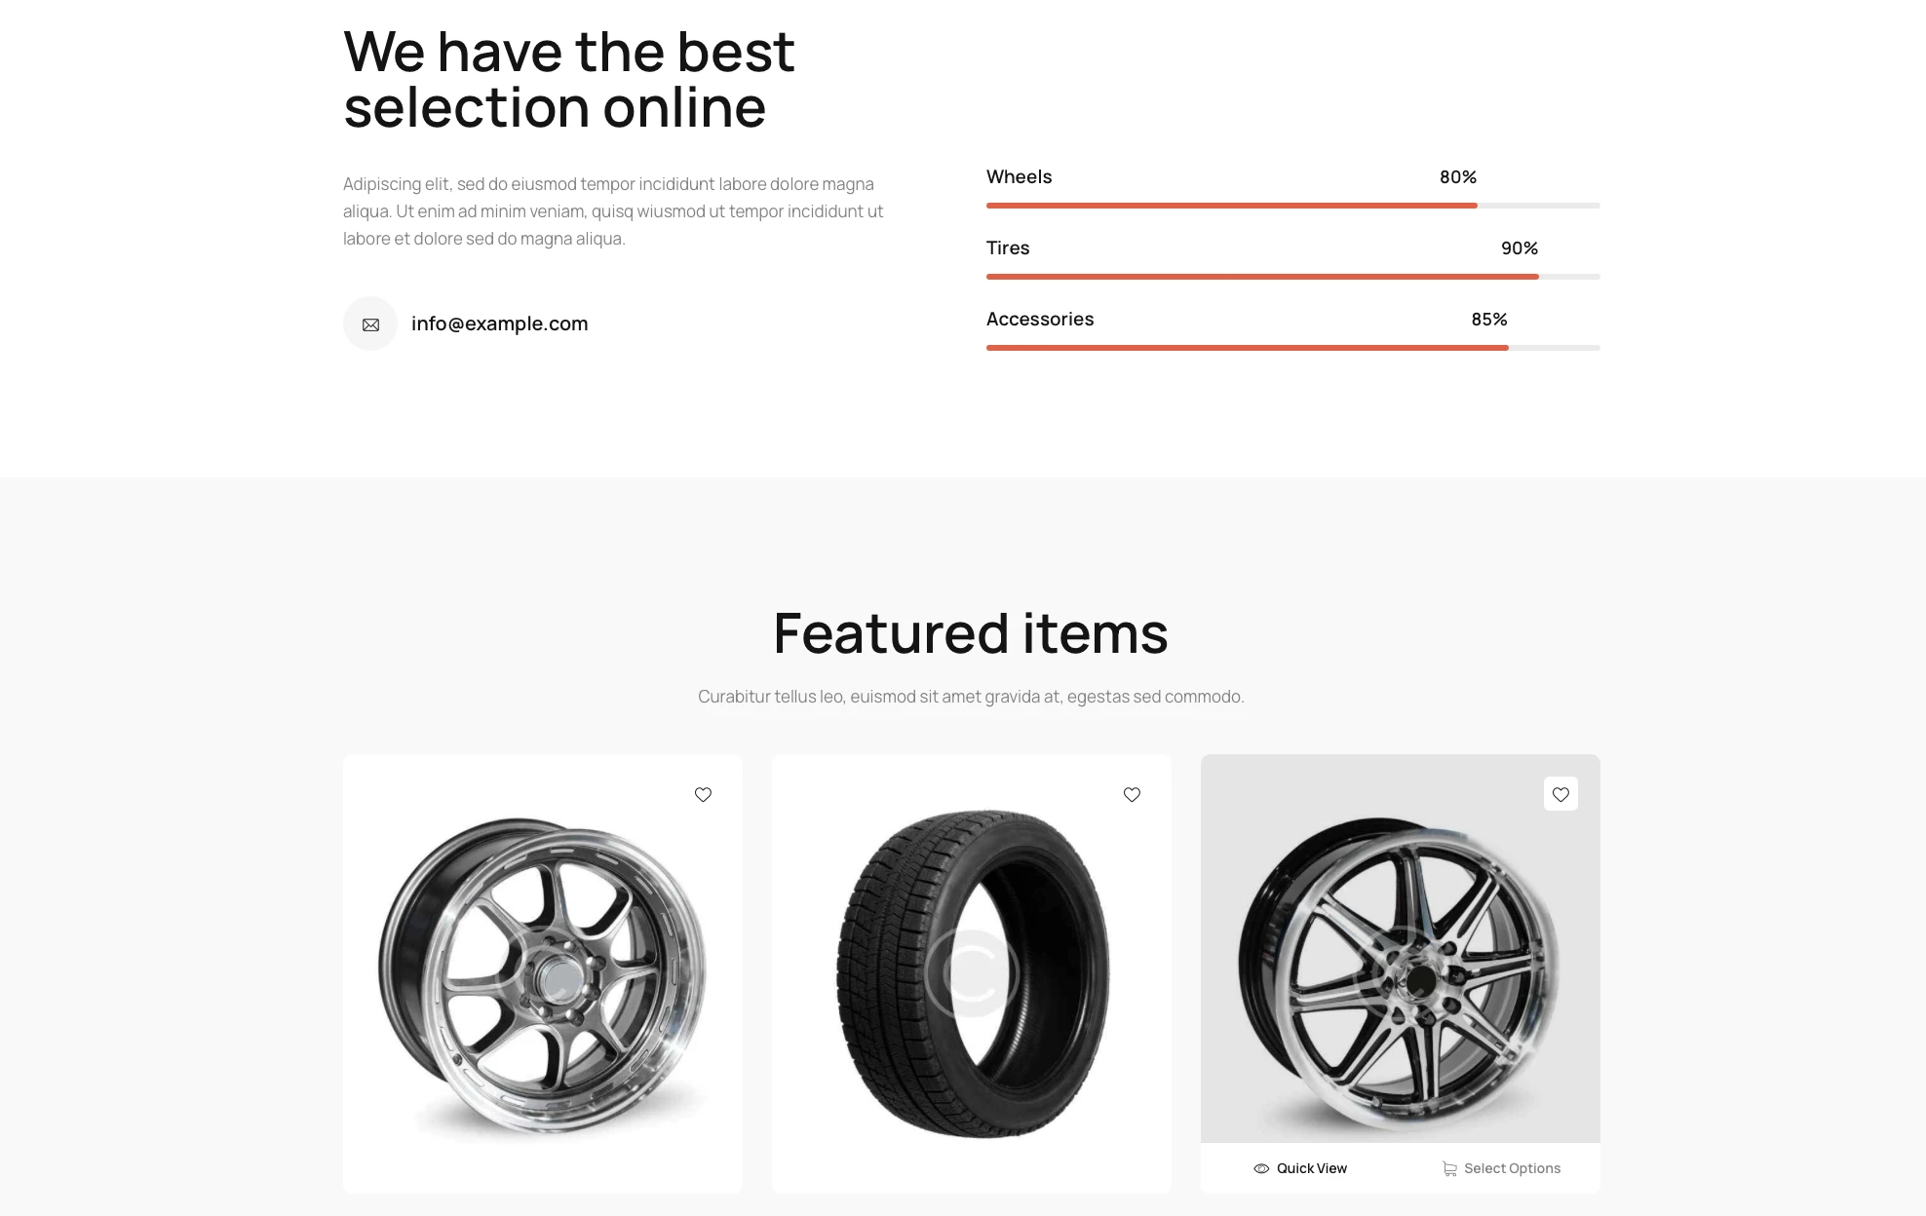
Task: Open the info@example.com email link
Action: tap(499, 323)
